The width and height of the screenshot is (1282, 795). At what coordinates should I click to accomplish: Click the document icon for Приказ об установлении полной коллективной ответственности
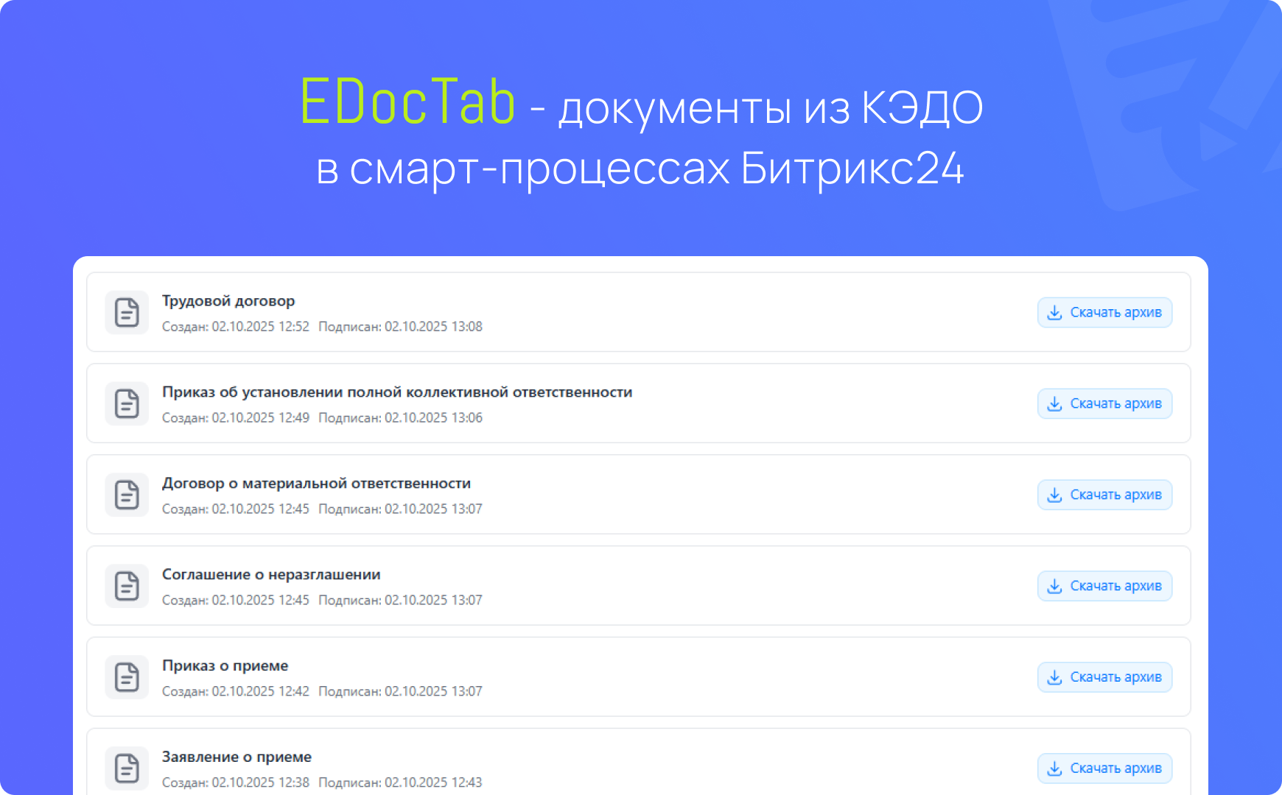(x=127, y=403)
